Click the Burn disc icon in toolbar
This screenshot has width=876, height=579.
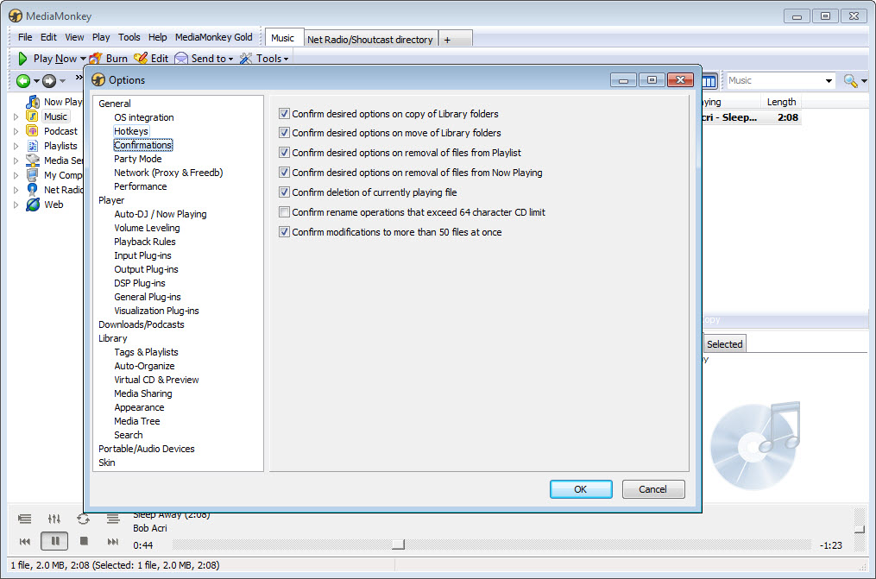(x=96, y=58)
